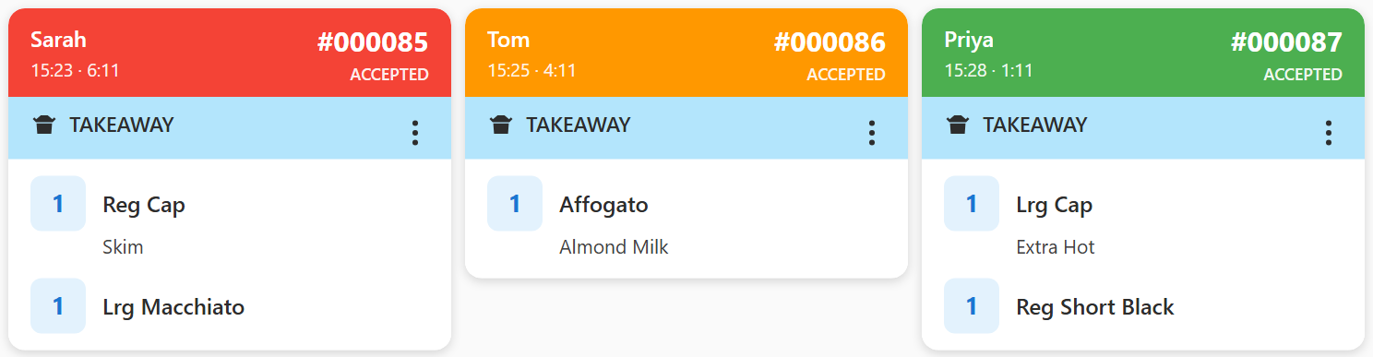The height and width of the screenshot is (357, 1373).
Task: Click the orange header of order #000086
Action: pos(686,53)
